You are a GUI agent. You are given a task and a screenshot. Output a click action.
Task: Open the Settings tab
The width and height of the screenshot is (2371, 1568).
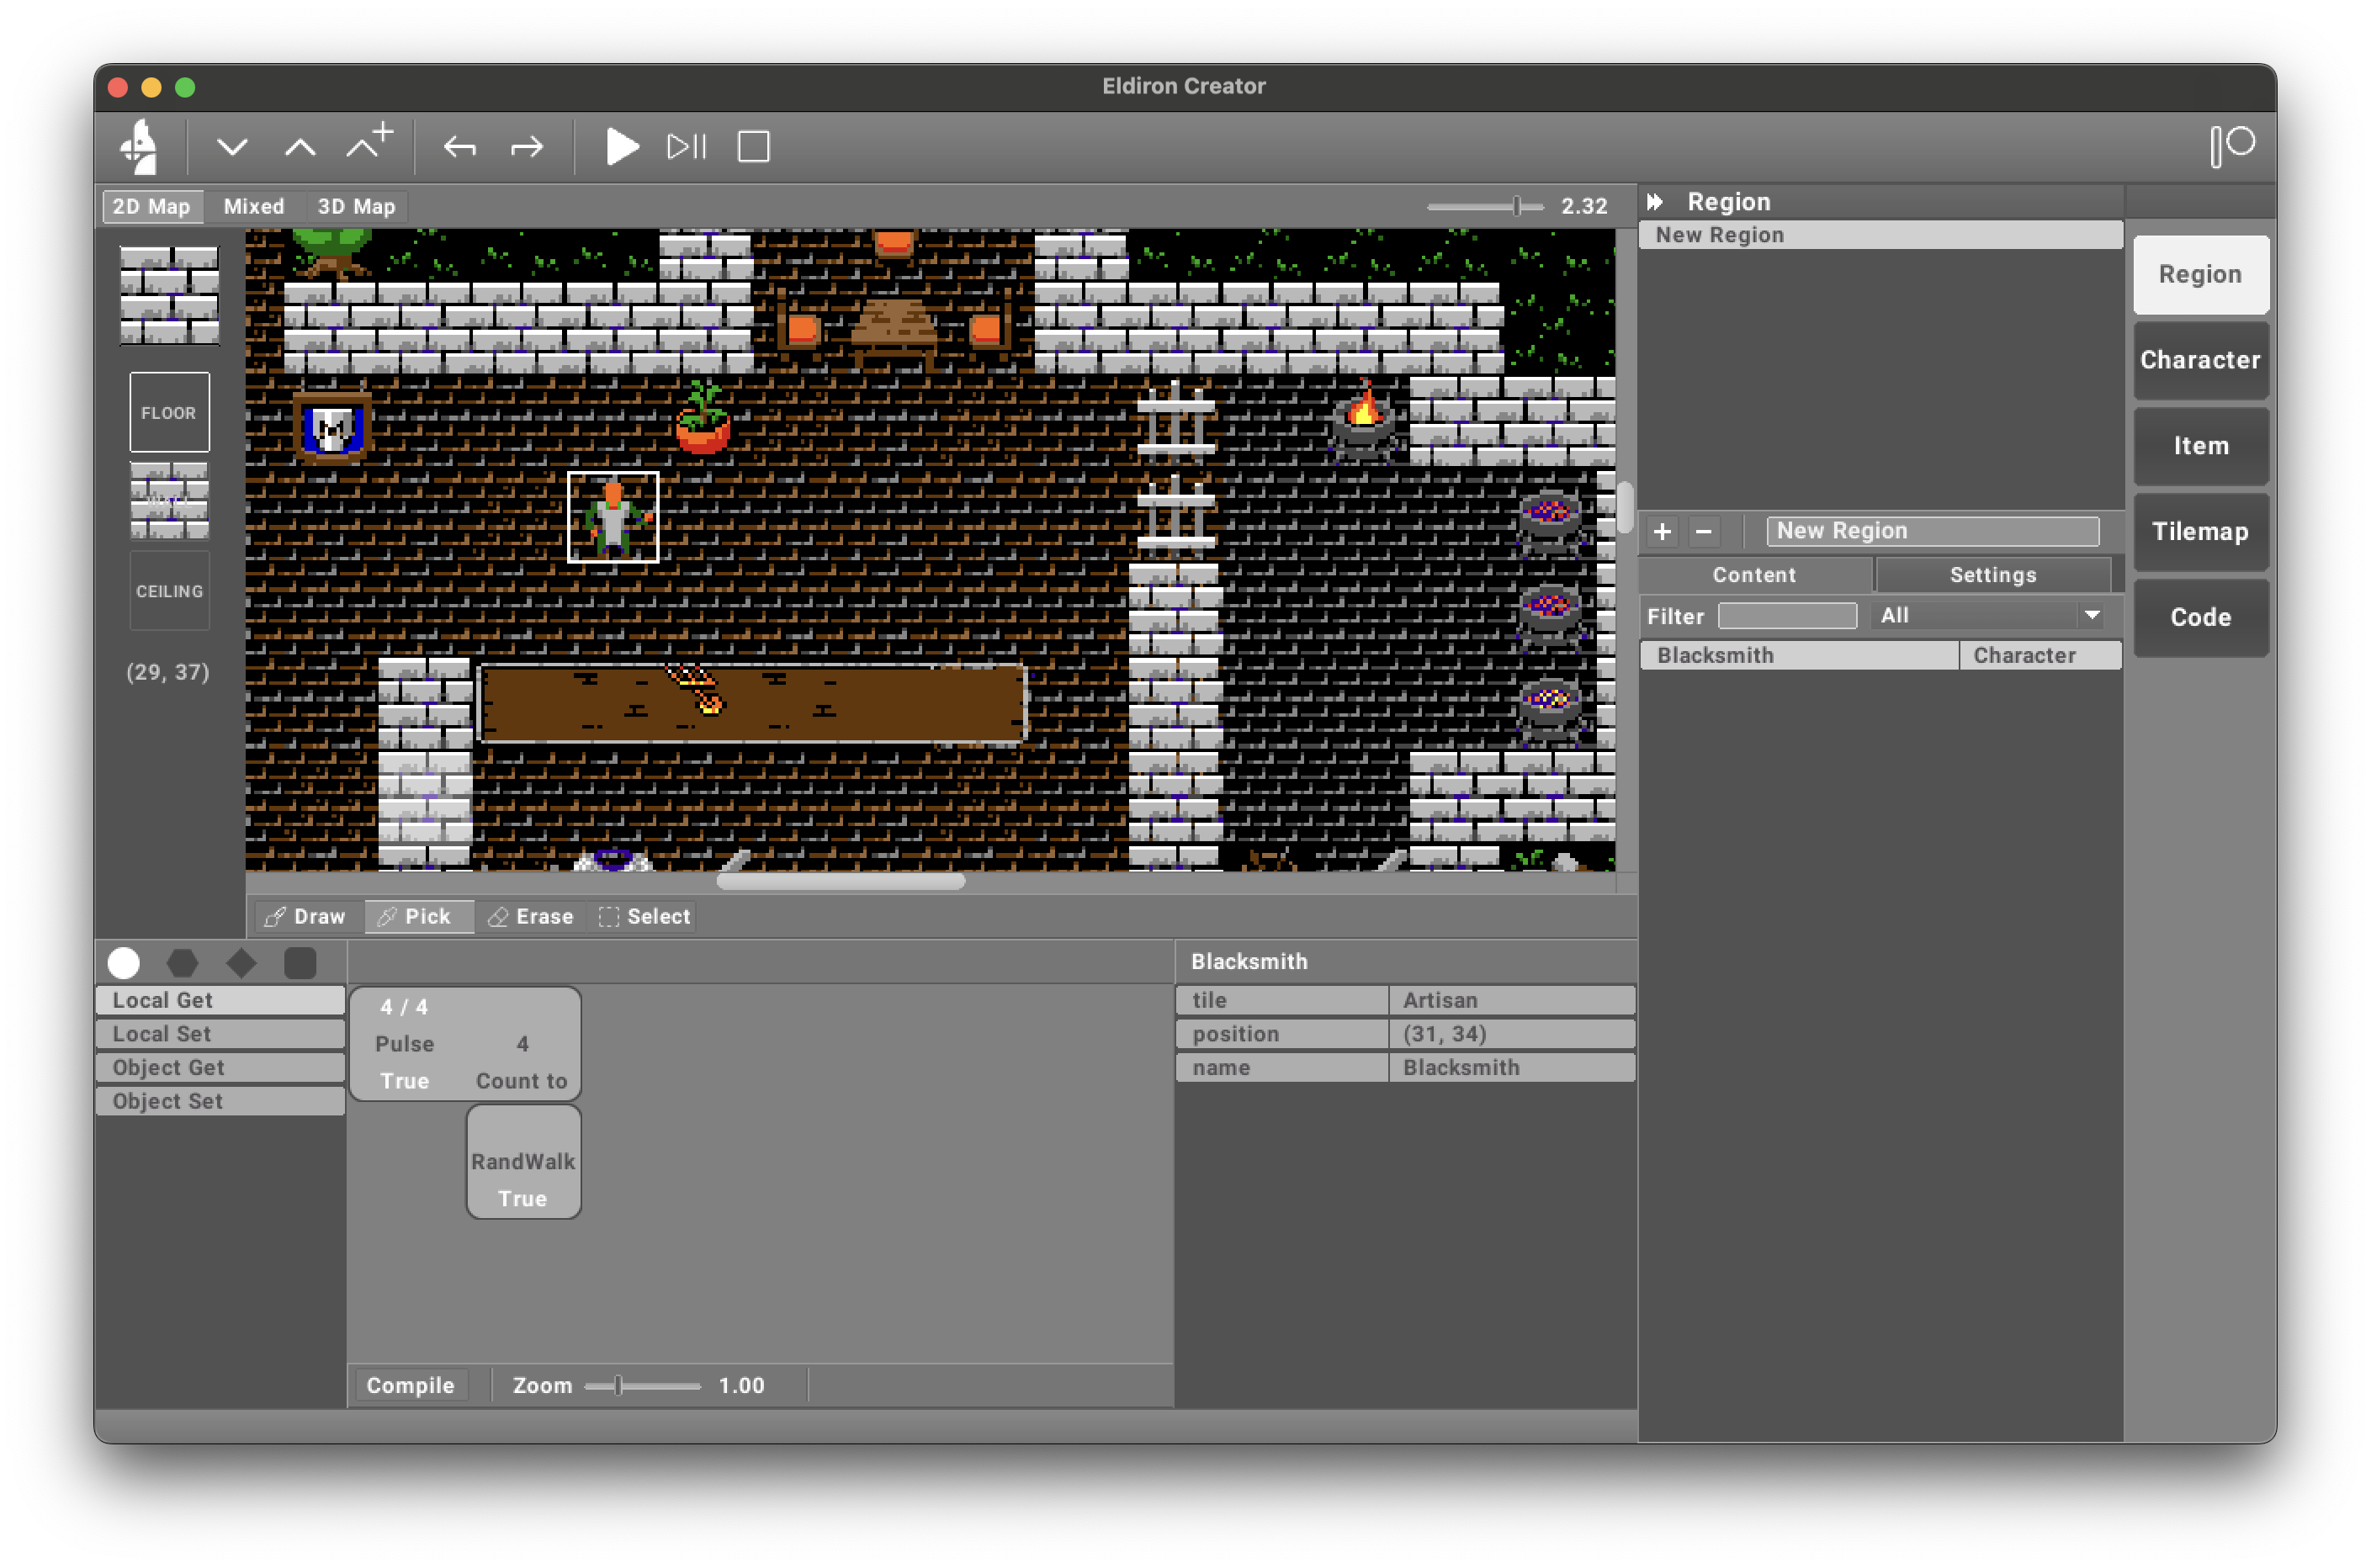point(1993,575)
